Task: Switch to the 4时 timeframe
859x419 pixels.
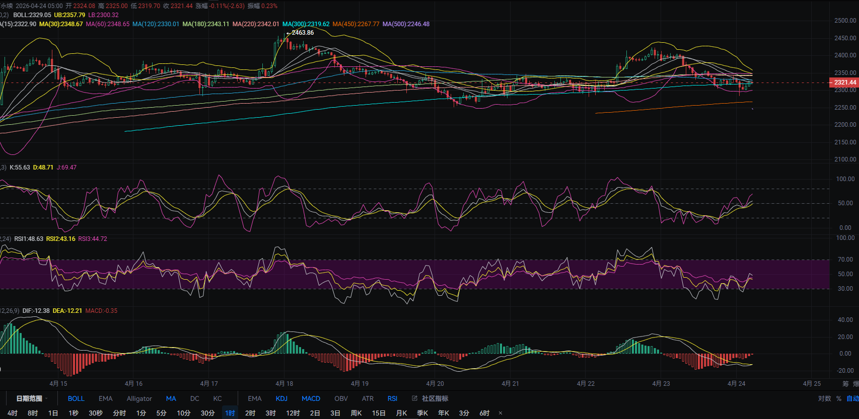Action: (x=13, y=413)
